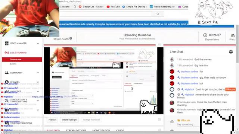Click the Change thumbnail button
239x134 pixels.
[x=91, y=120]
